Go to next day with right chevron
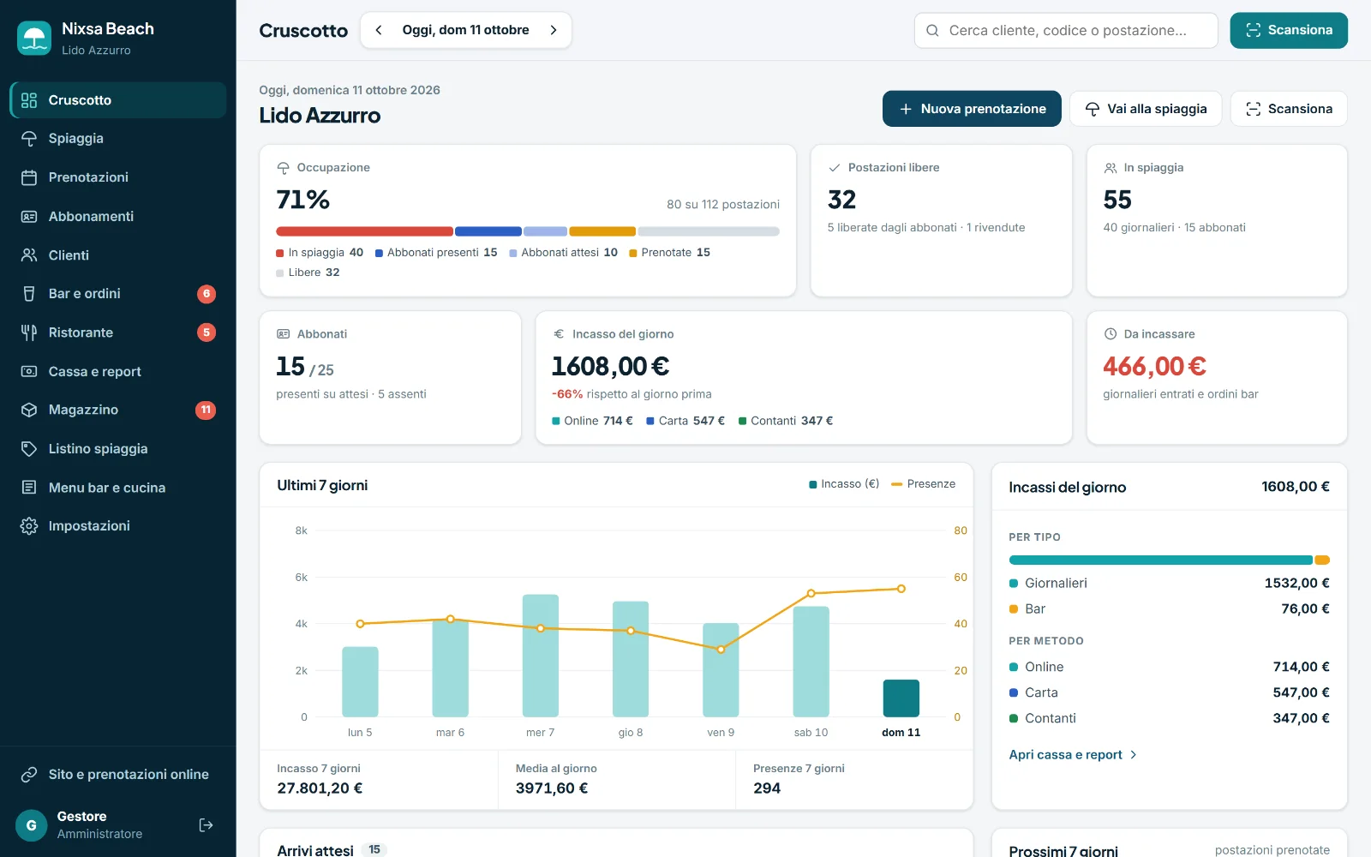Viewport: 1371px width, 857px height. 554,30
